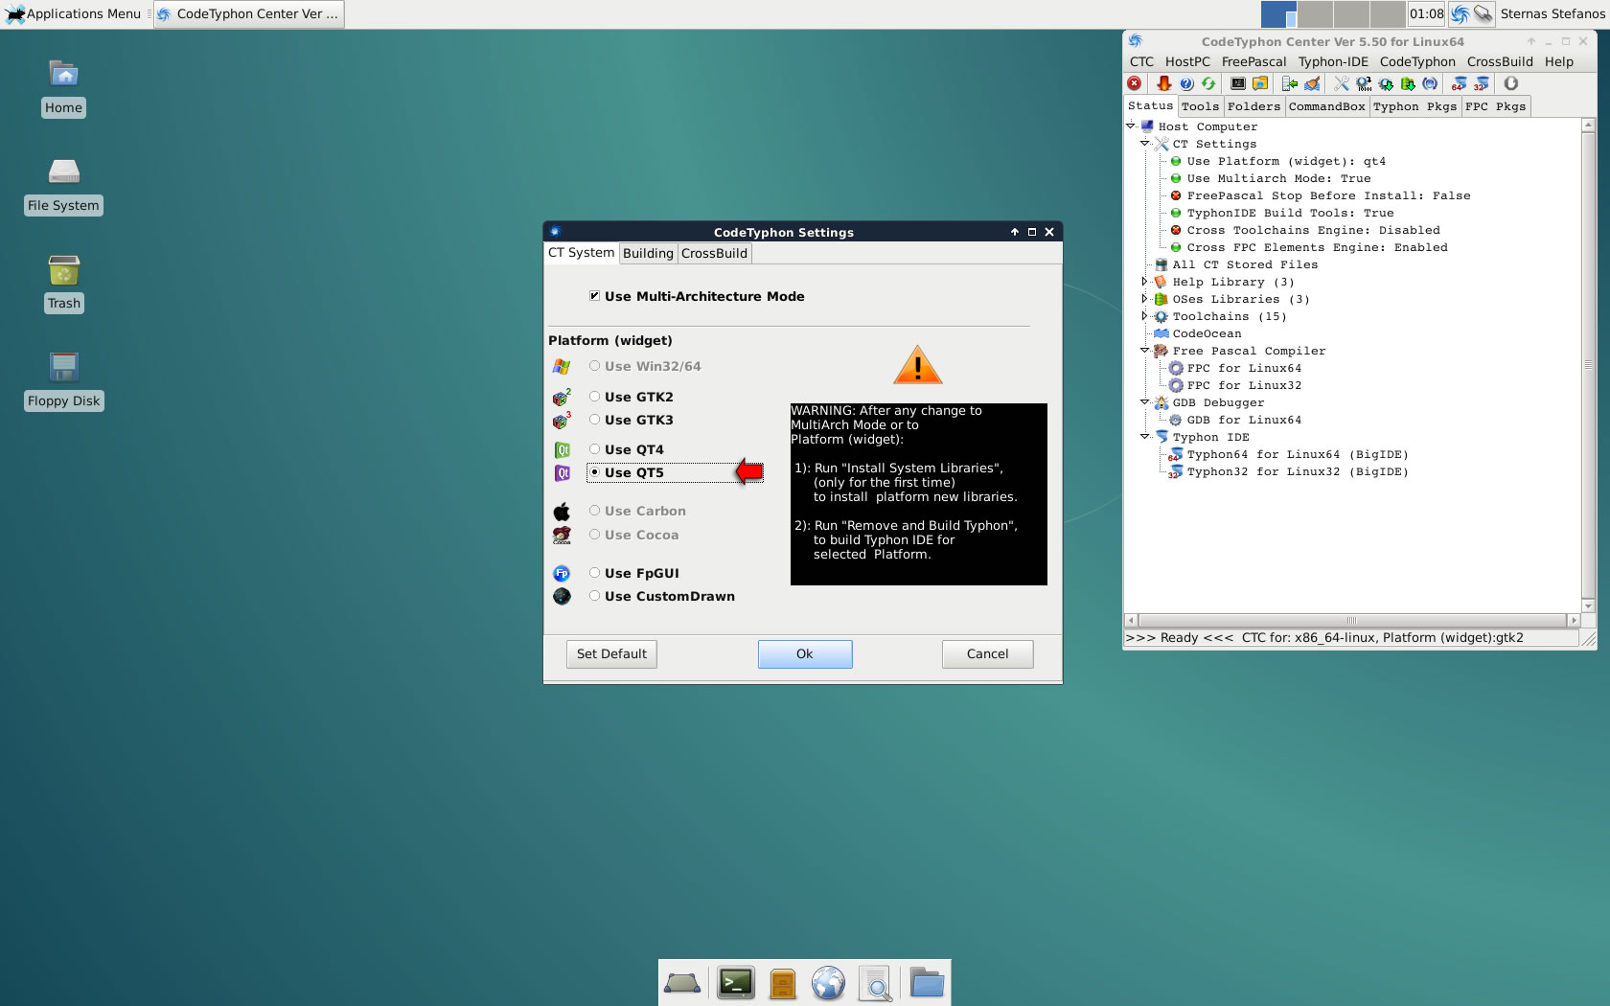Select the Use QT4 radio button
The height and width of the screenshot is (1006, 1610).
[594, 449]
